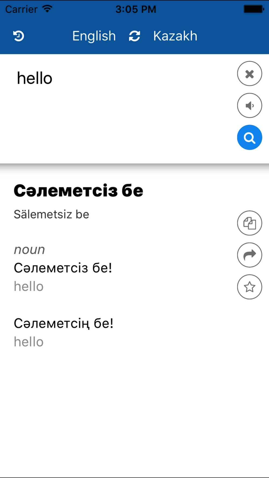
Task: Tap the bold Сәлеметсіз бе translation heading
Action: [x=78, y=191]
